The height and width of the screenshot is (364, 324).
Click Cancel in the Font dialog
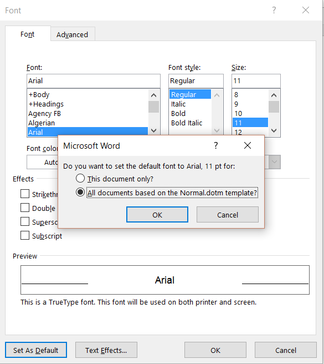[x=286, y=350]
